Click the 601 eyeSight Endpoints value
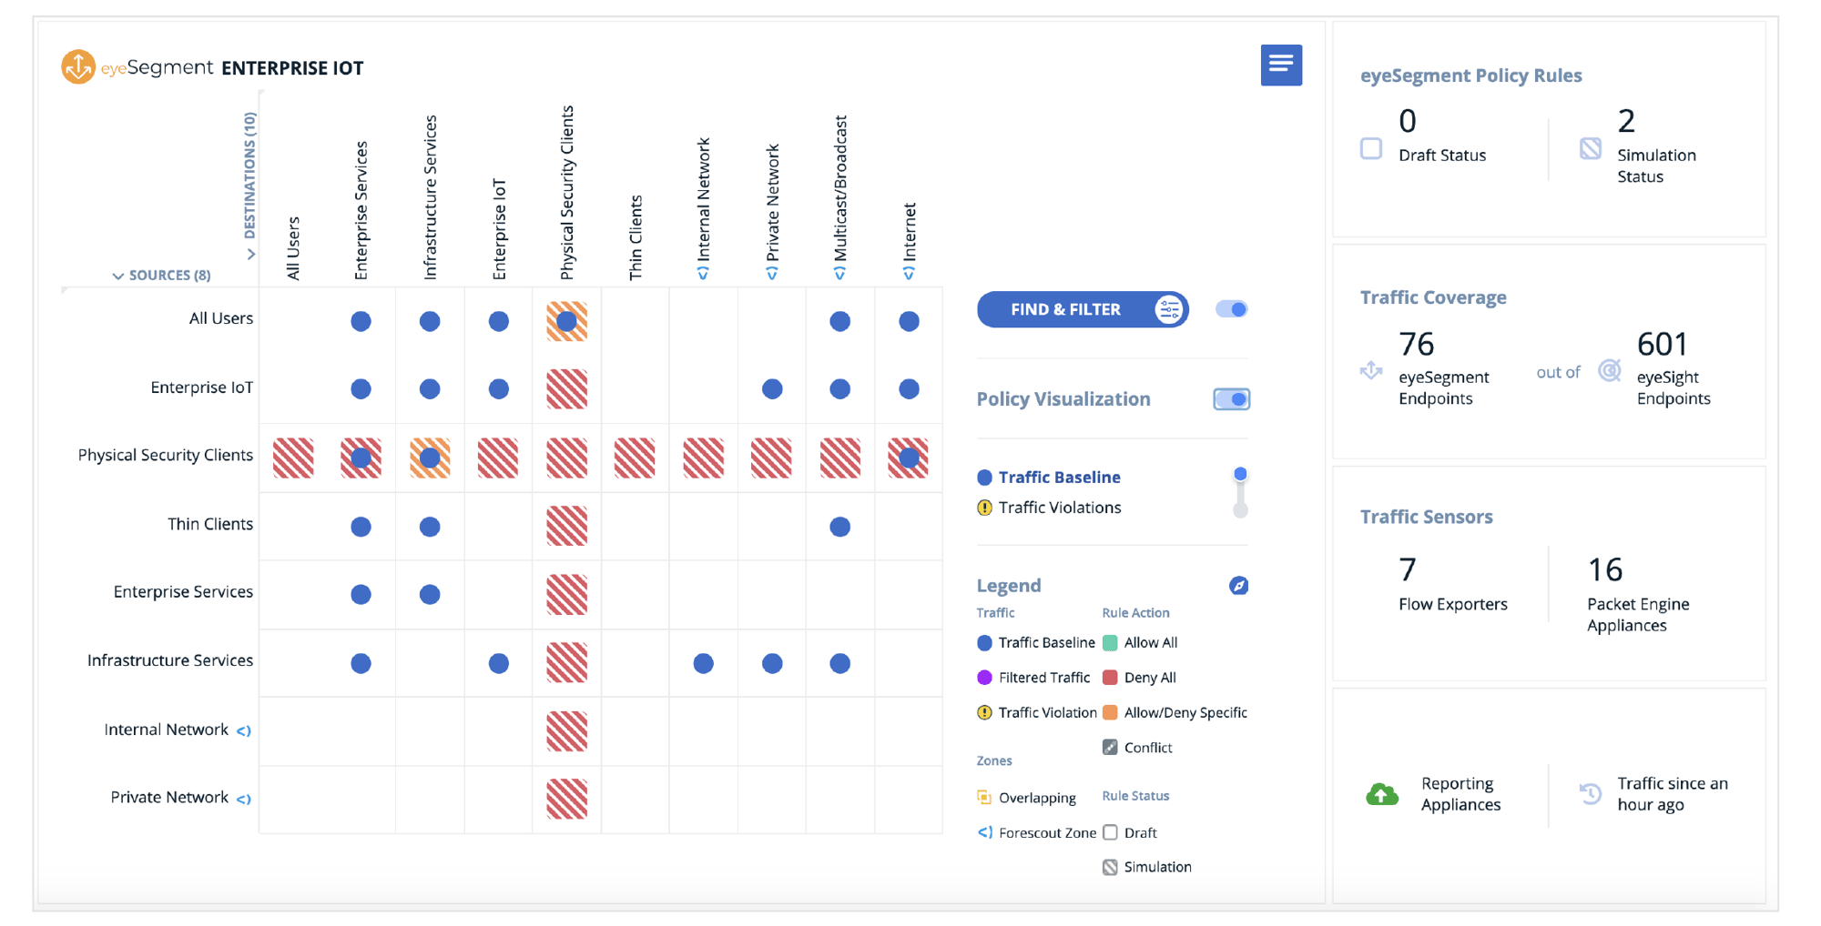This screenshot has height=926, width=1821. [x=1663, y=345]
